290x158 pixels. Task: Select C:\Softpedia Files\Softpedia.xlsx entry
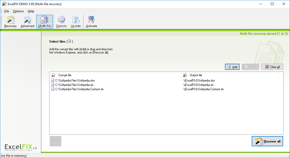coord(75,81)
